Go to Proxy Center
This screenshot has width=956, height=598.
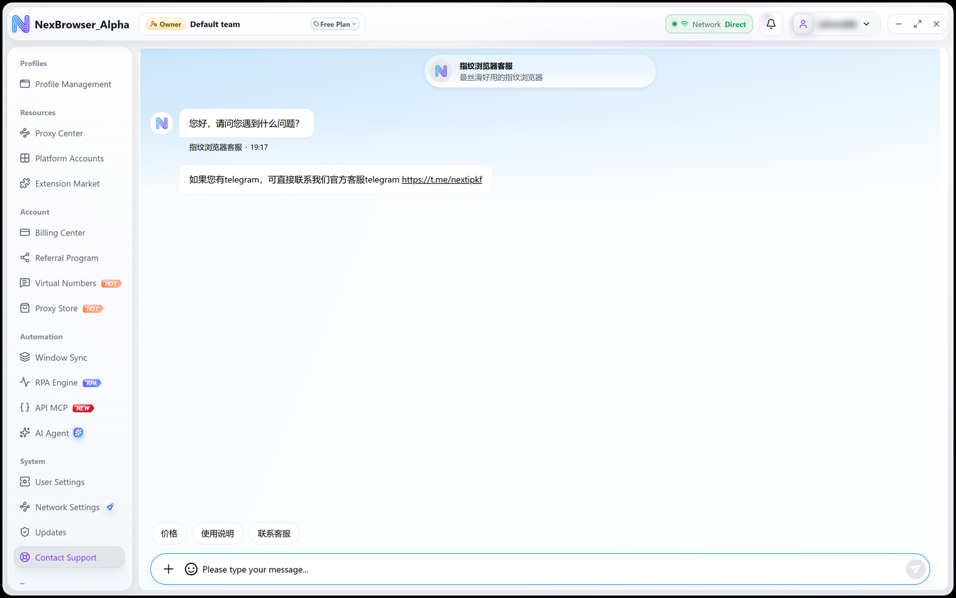[x=69, y=133]
